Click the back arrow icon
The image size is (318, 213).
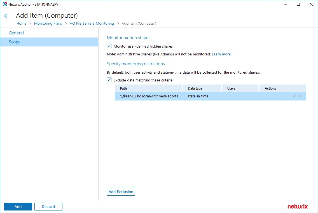(8, 16)
